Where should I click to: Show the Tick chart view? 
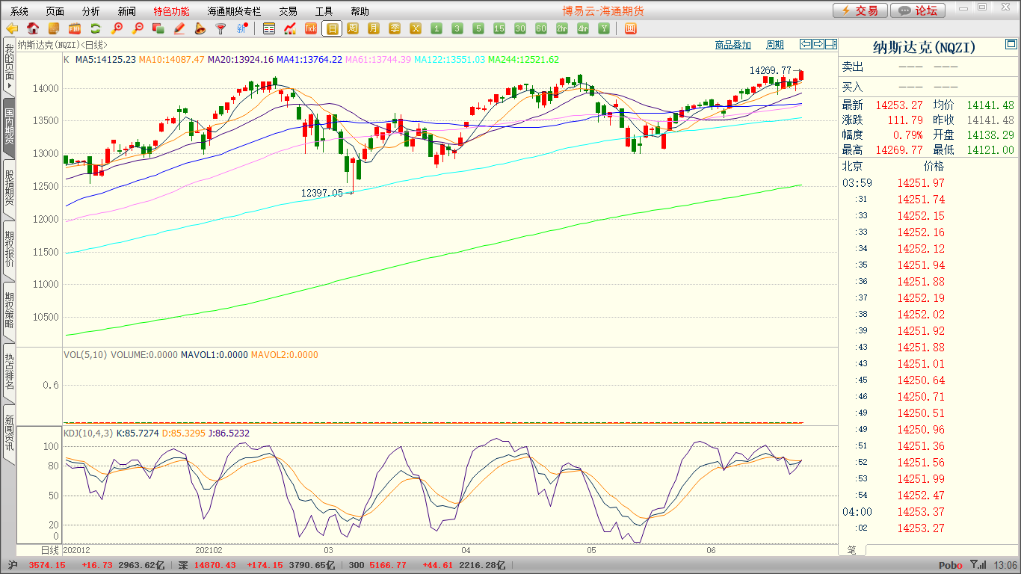tap(311, 28)
